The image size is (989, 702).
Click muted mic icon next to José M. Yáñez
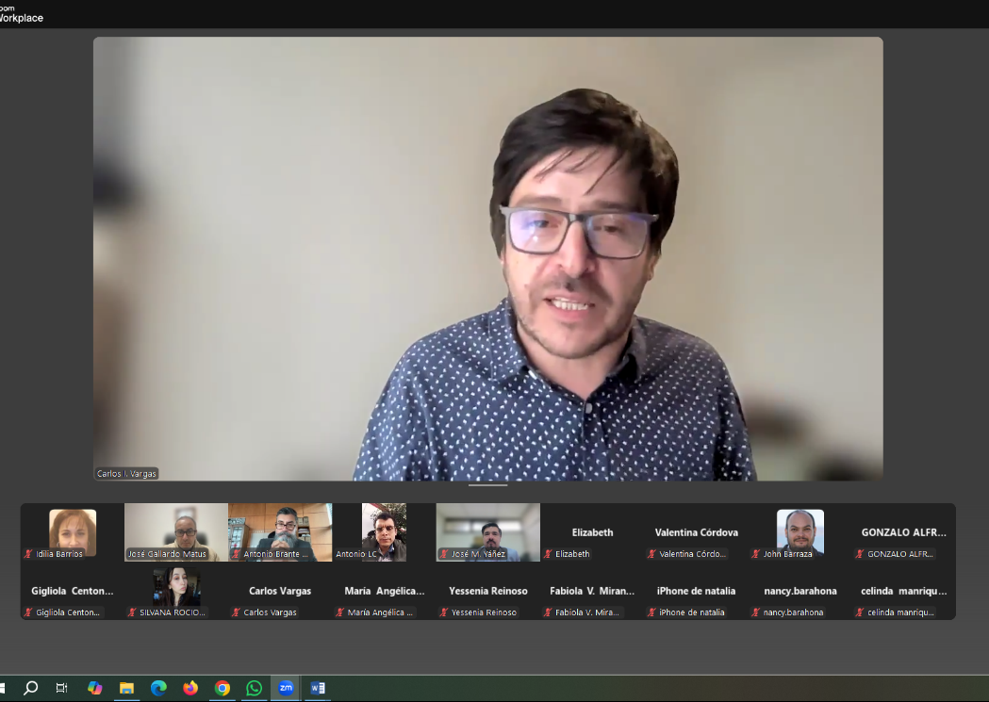pyautogui.click(x=444, y=554)
